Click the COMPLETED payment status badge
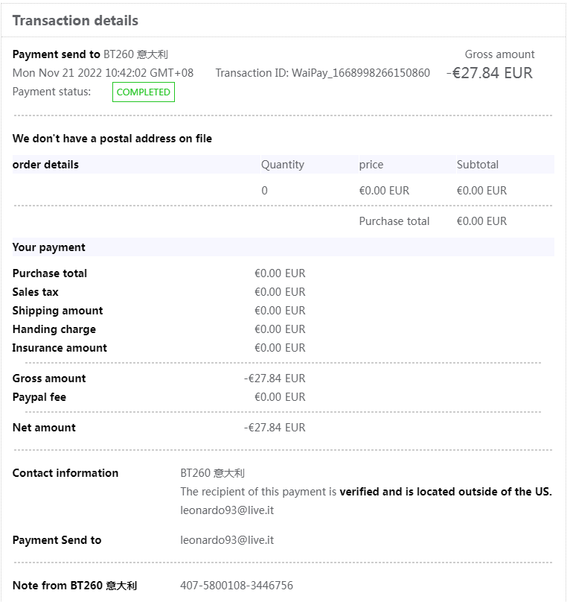 (x=144, y=92)
